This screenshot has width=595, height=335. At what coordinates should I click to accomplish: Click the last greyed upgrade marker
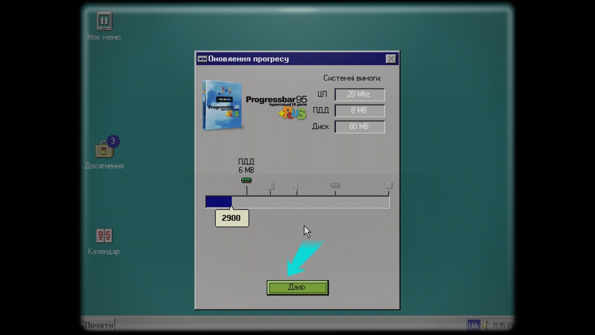tap(389, 185)
